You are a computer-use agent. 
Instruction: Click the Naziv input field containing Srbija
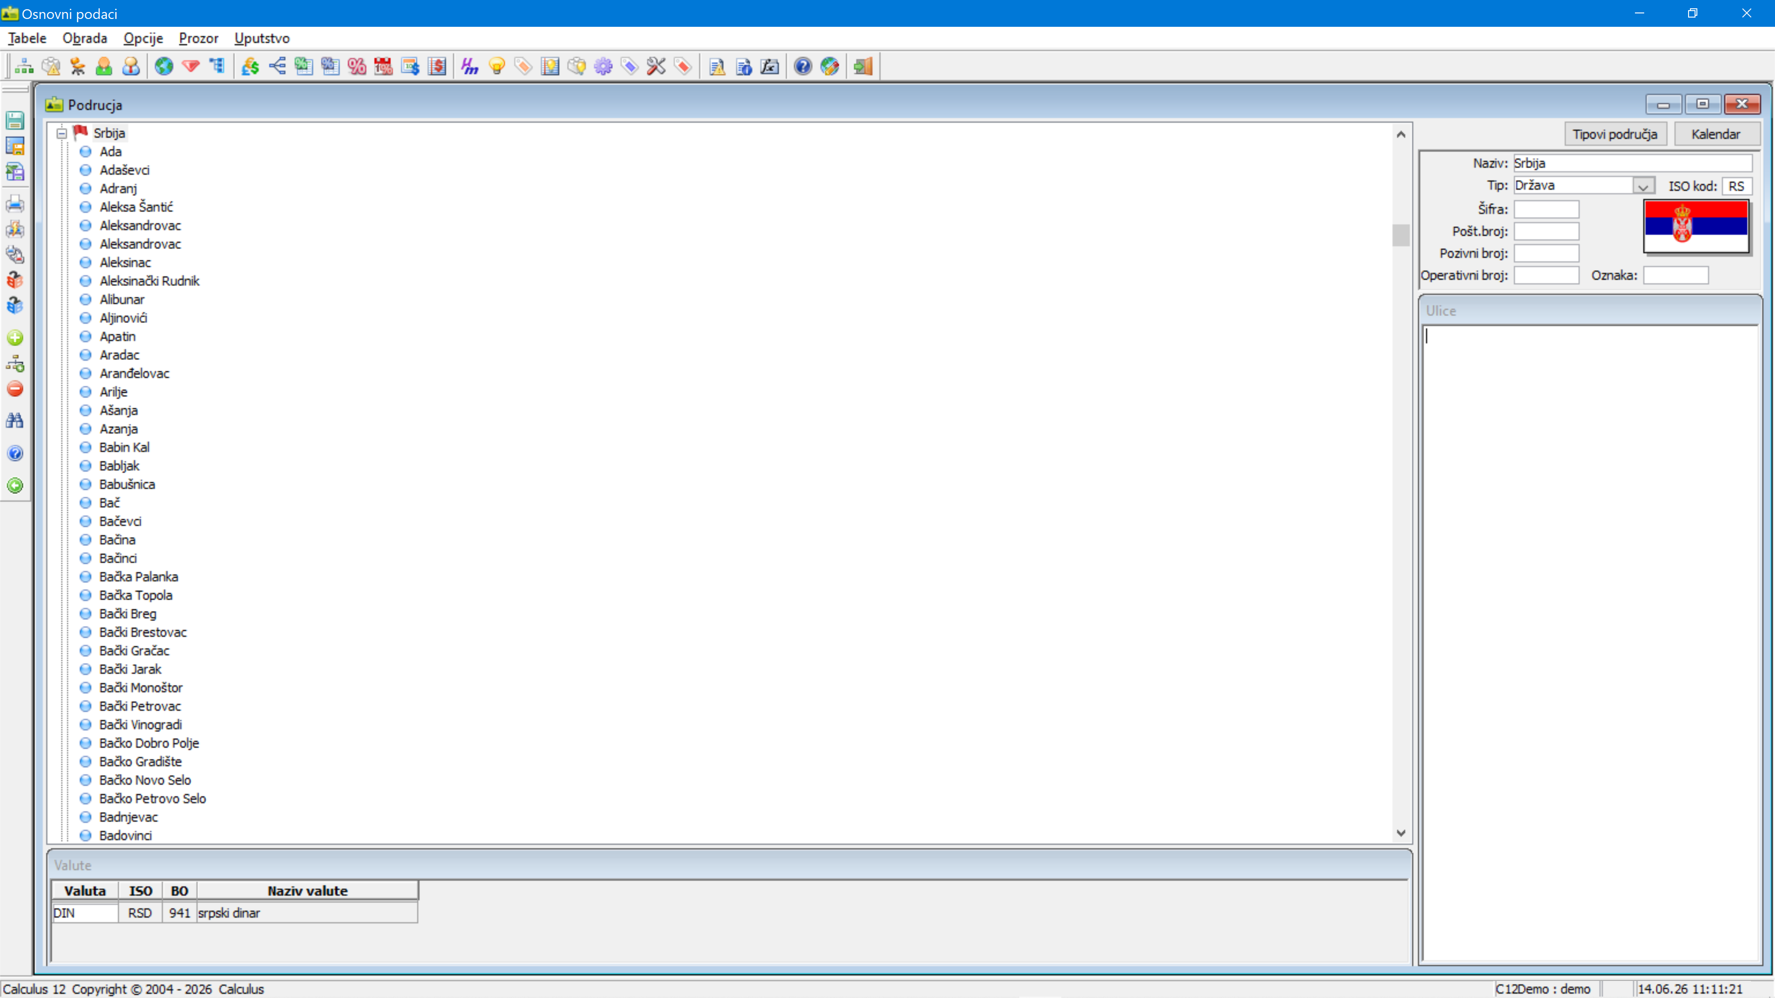(1632, 163)
